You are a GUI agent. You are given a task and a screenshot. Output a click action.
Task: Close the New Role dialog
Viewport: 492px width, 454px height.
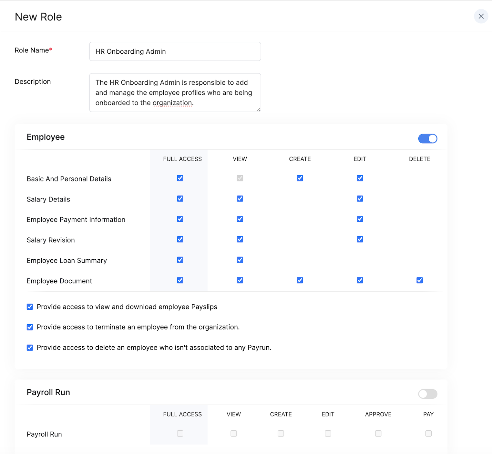[x=481, y=16]
